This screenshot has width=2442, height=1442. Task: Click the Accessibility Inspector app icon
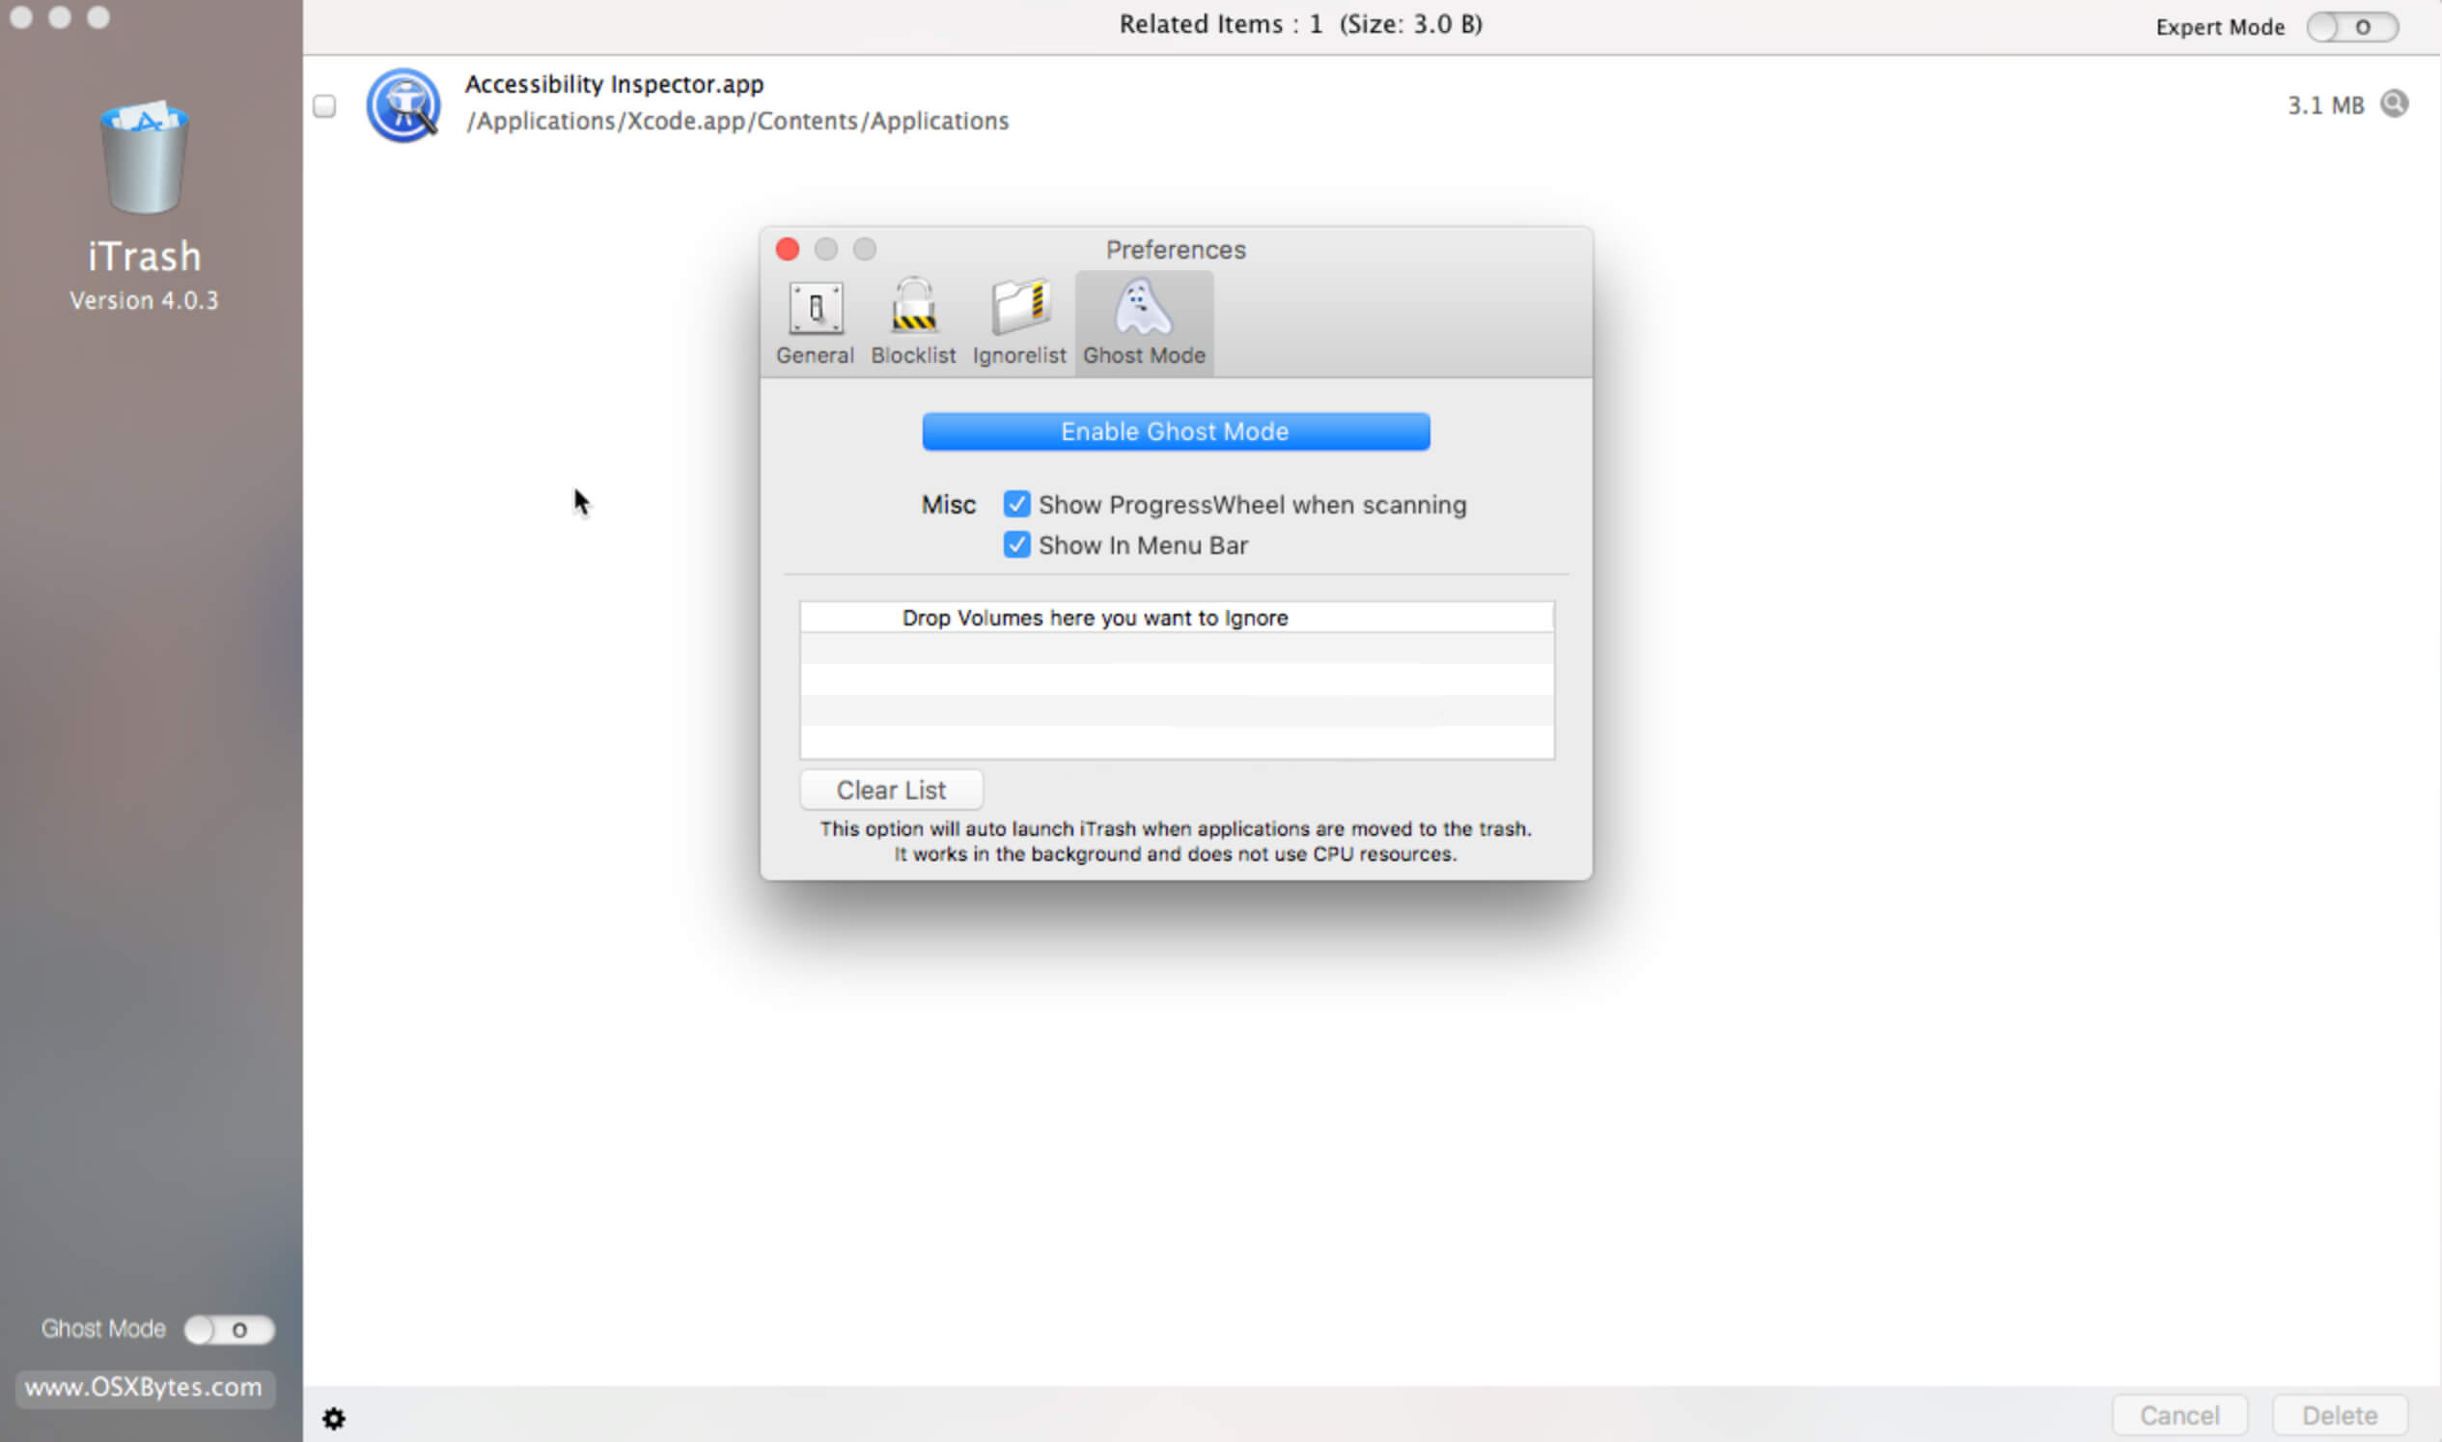403,105
